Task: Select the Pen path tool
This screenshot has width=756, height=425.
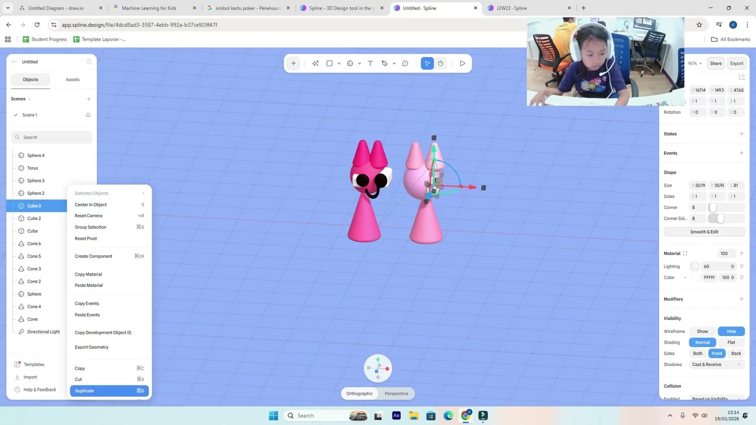Action: (384, 63)
